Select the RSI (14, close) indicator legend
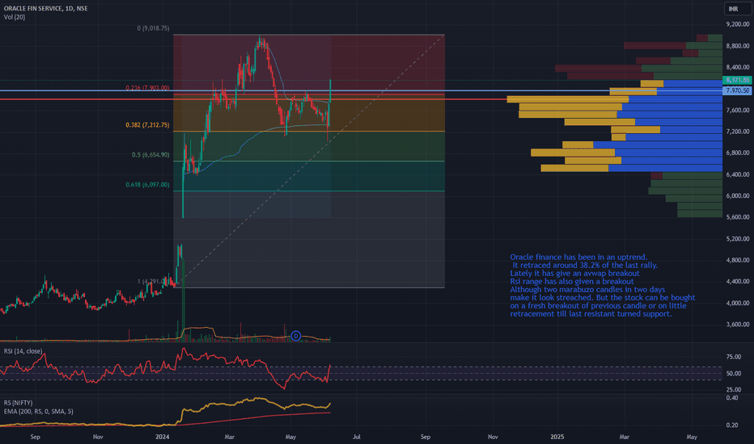Image resolution: width=754 pixels, height=444 pixels. (x=23, y=351)
